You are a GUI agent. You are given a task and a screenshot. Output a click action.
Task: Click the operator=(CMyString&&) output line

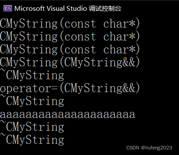coord(70,88)
